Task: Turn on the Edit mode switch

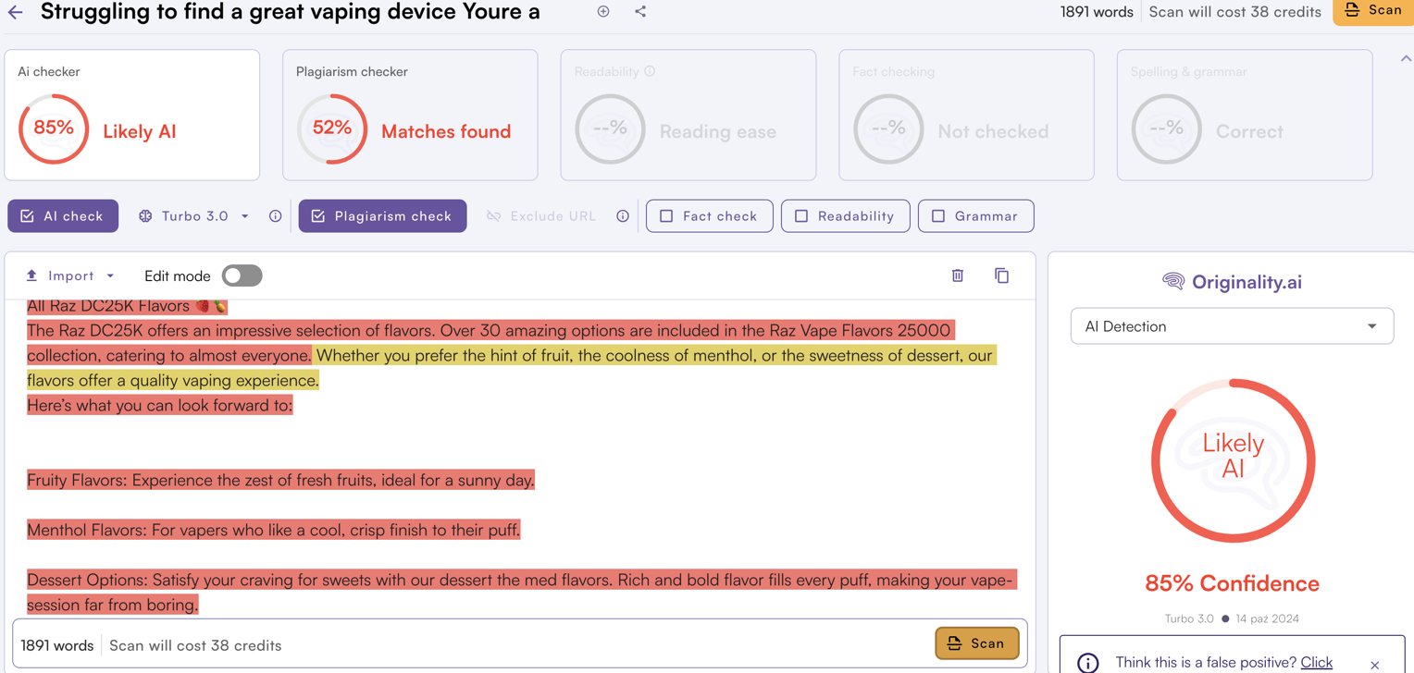Action: pos(242,275)
